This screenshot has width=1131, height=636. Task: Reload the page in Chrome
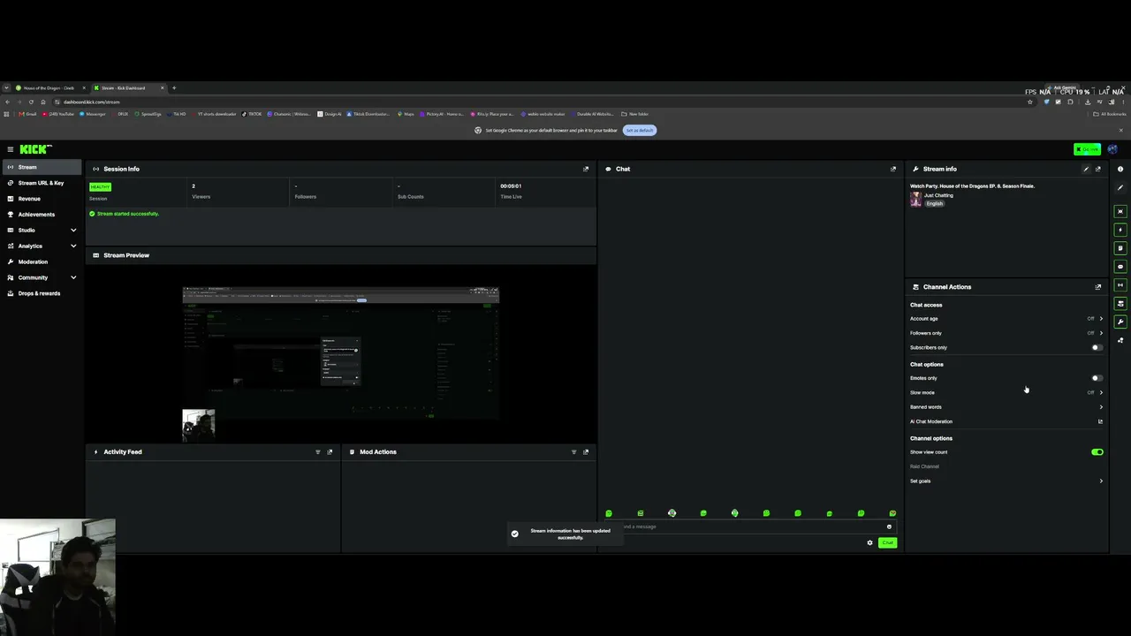tap(31, 102)
